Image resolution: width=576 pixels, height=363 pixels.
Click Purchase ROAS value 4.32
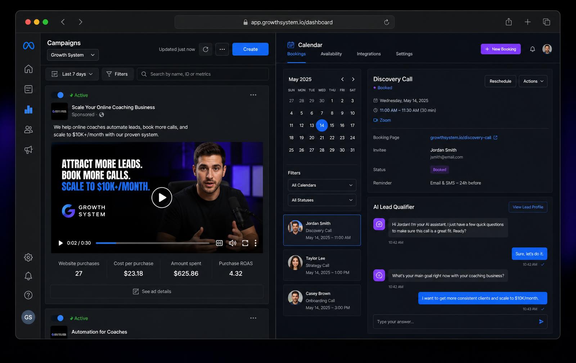tap(236, 274)
